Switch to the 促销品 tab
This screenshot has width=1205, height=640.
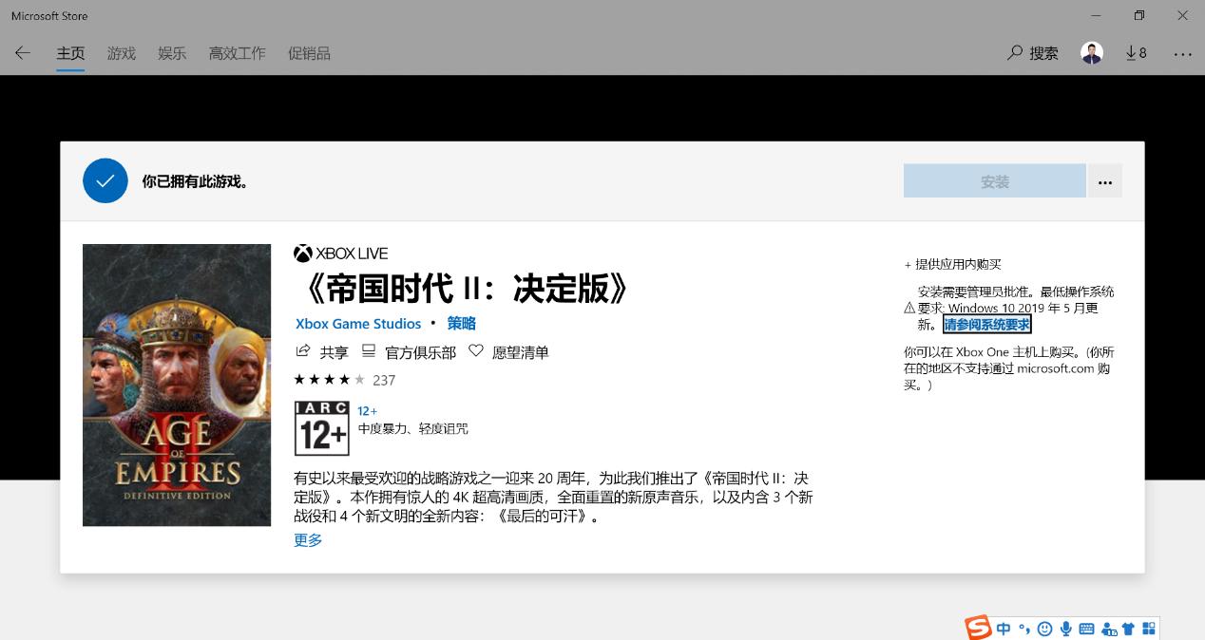(x=309, y=53)
